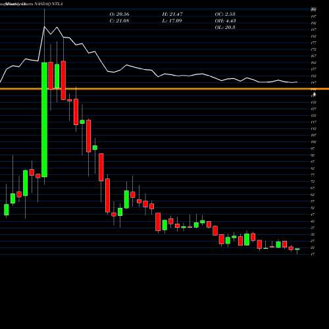Click the 52 label on price axis
Viewport: 329px width, 329px height.
tap(313, 208)
